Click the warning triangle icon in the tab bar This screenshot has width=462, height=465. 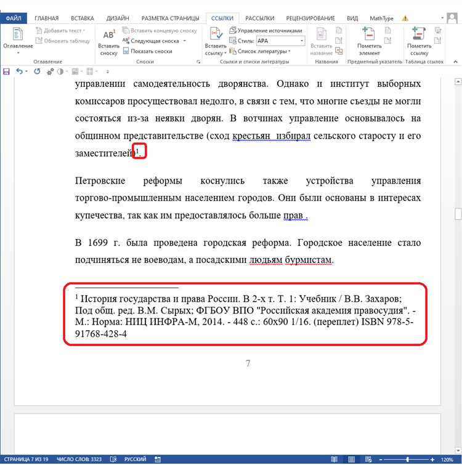pos(405,18)
